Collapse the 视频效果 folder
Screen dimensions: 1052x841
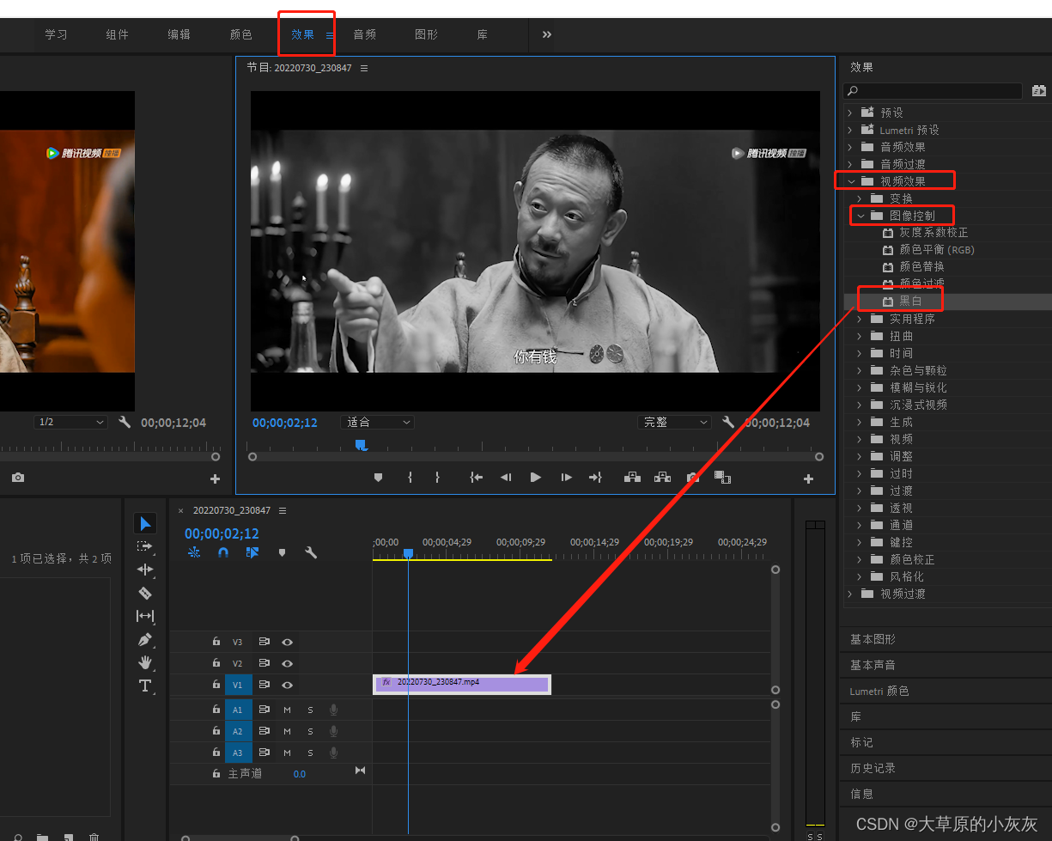(x=850, y=181)
